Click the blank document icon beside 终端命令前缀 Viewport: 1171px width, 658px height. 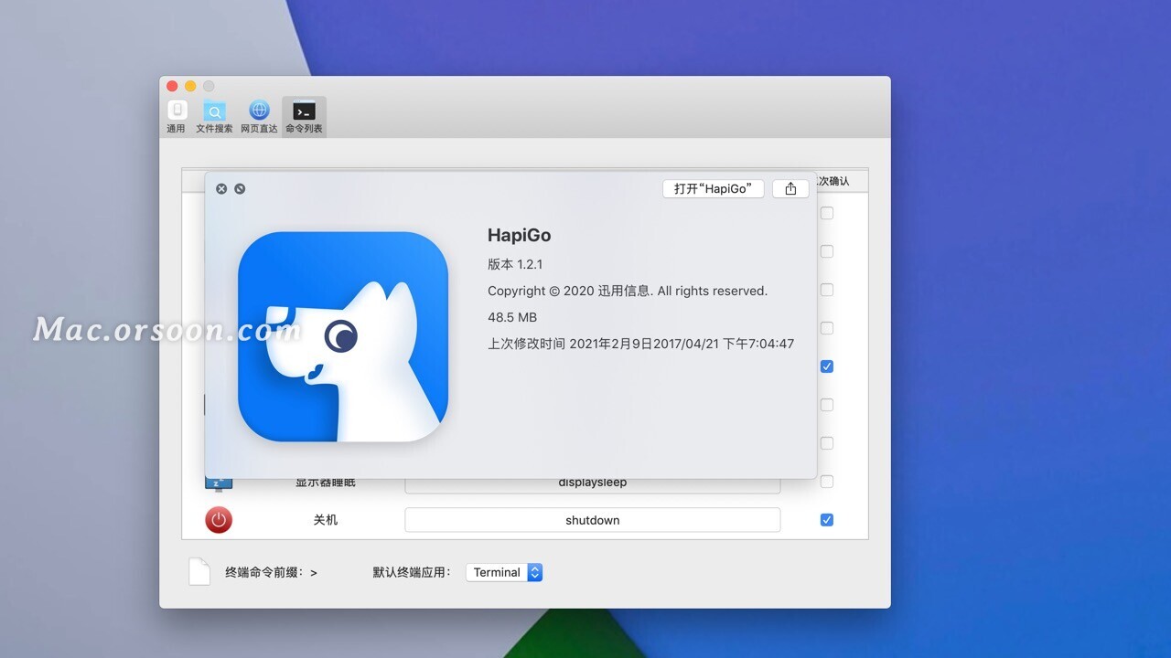tap(199, 571)
